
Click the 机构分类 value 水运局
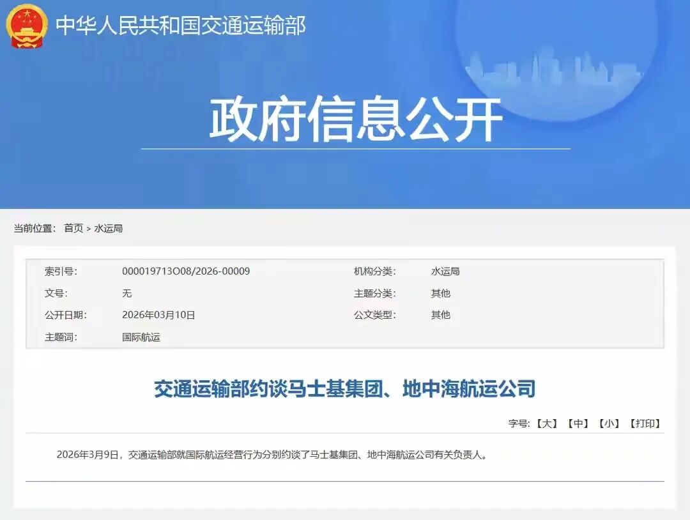point(445,271)
